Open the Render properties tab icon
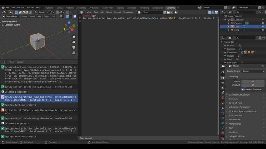 click(223, 78)
